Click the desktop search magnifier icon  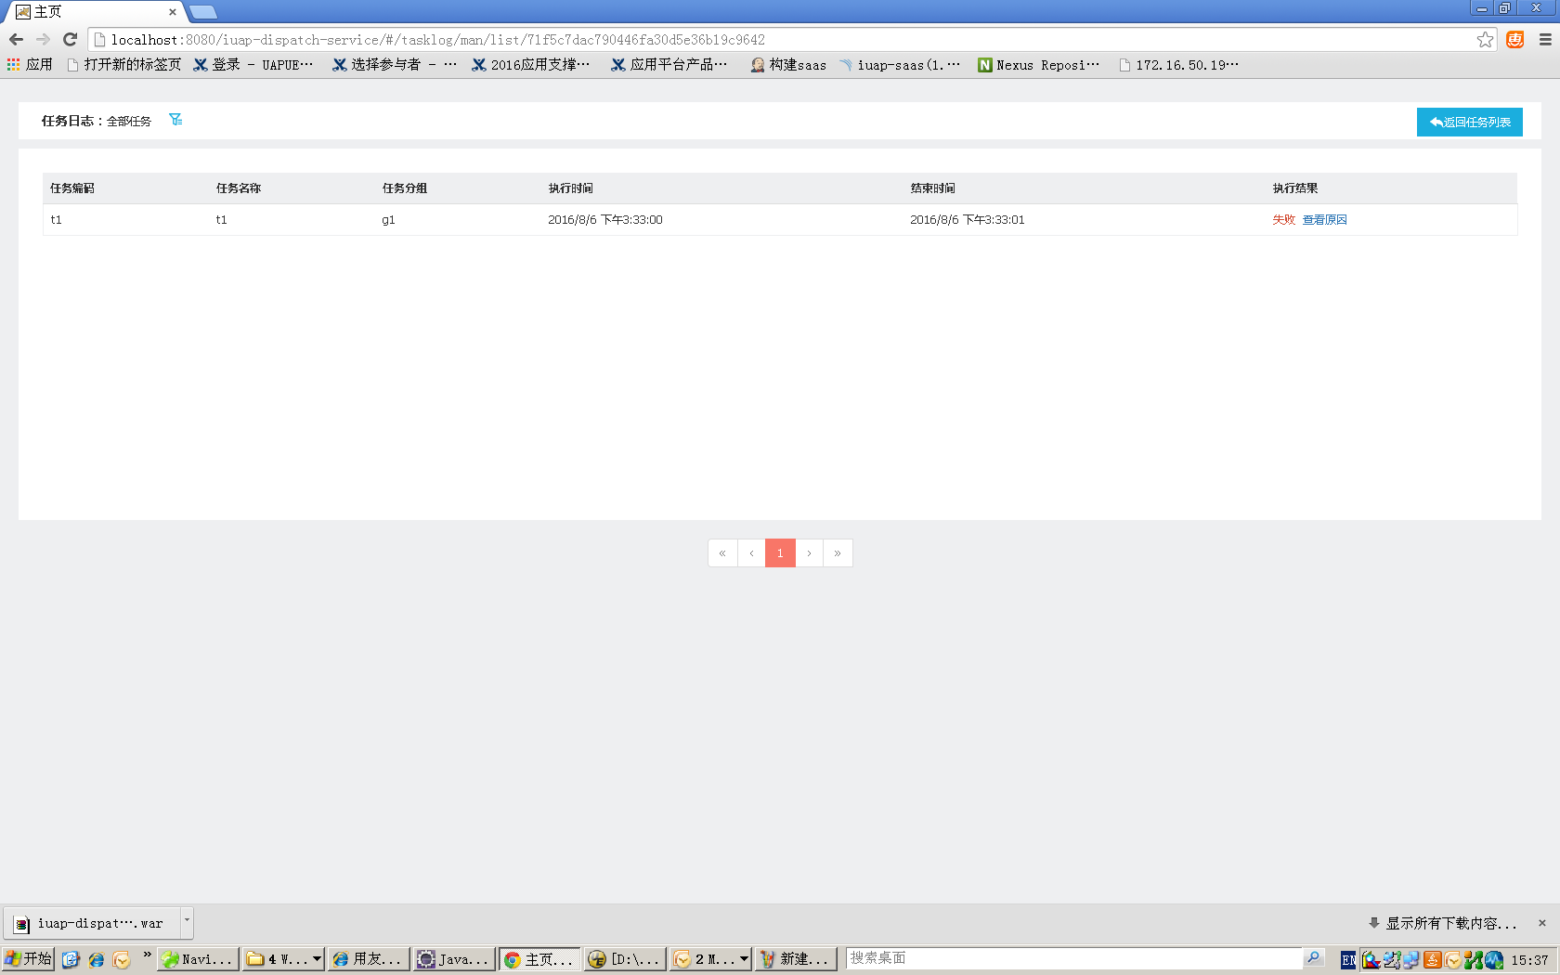point(1313,958)
